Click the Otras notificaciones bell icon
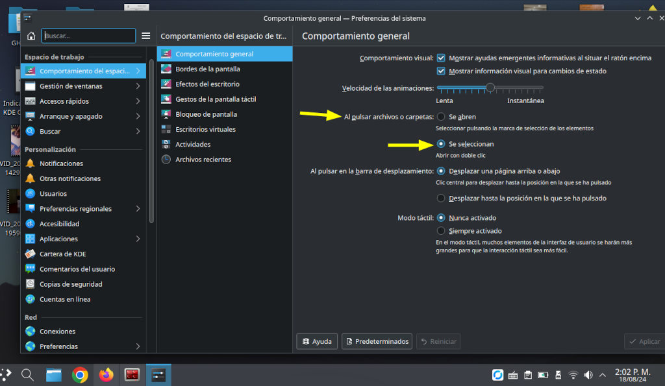Viewport: 665px width, 386px height. pos(30,178)
